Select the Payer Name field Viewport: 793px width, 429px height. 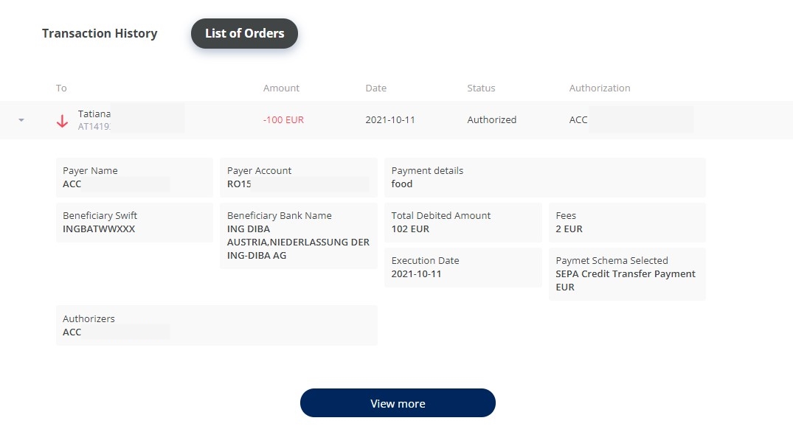click(x=134, y=178)
